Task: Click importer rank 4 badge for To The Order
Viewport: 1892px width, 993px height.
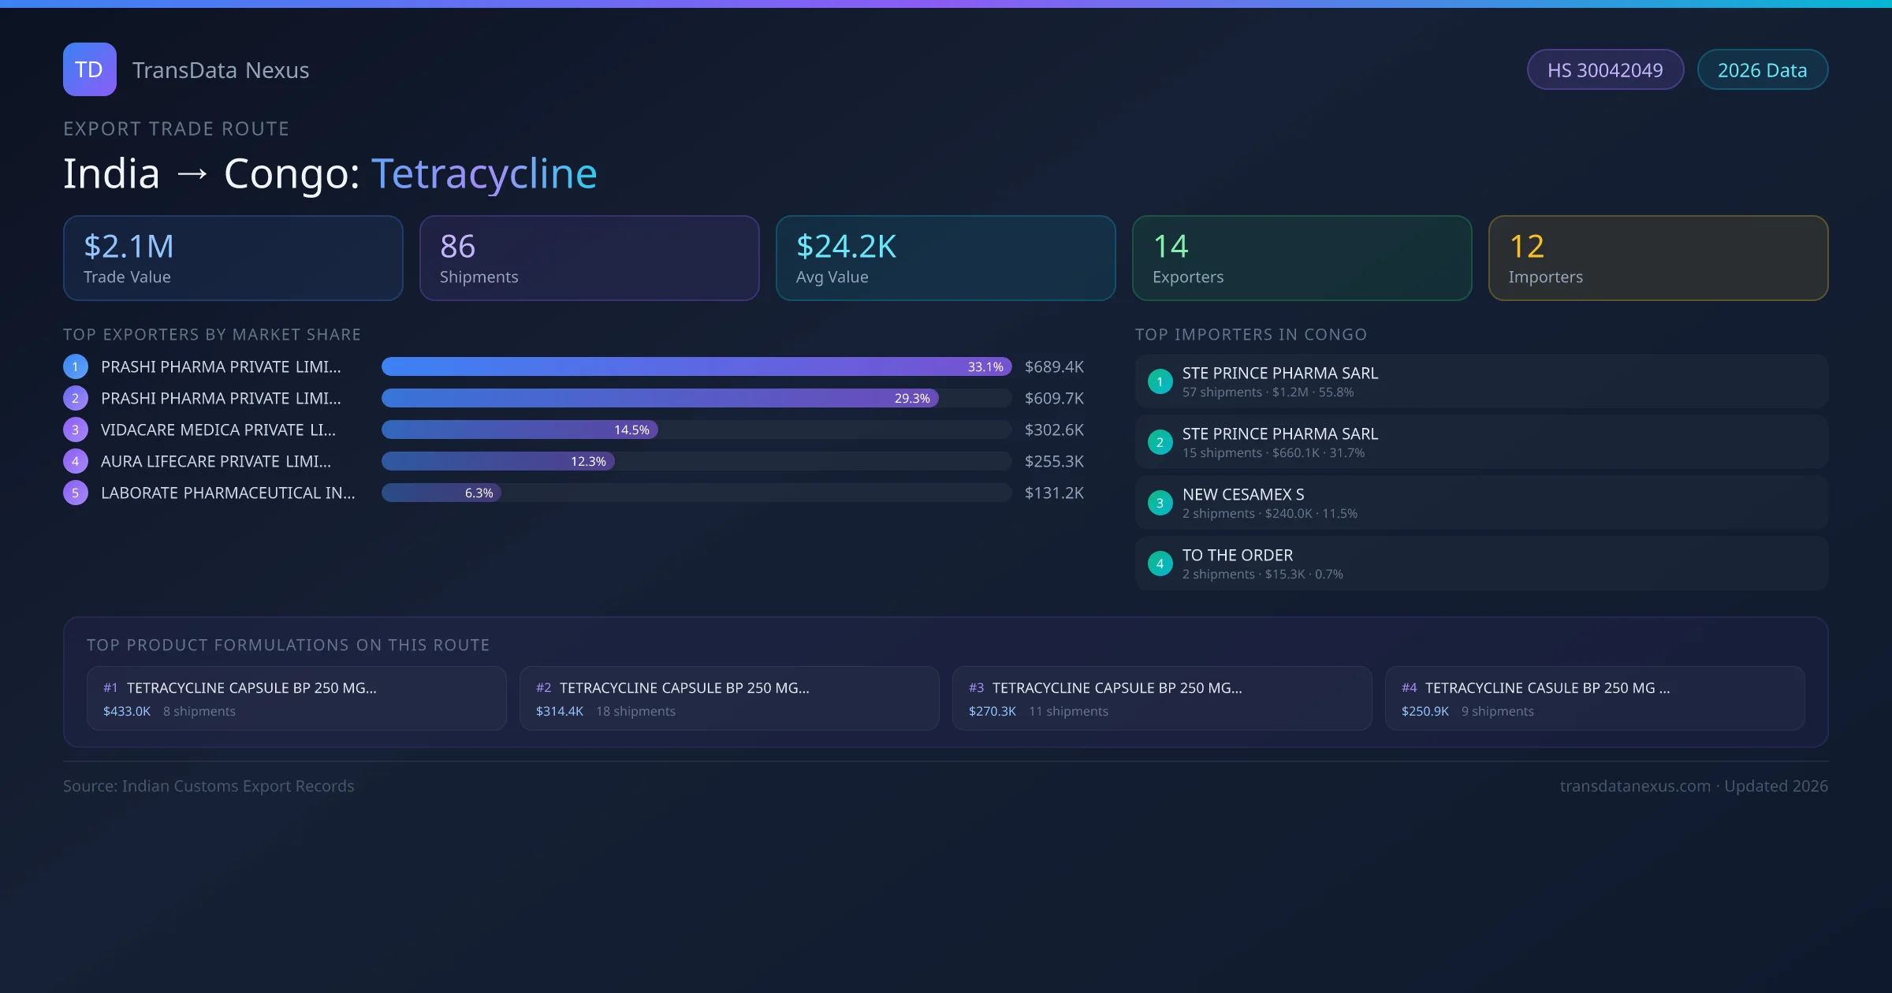Action: (x=1160, y=563)
